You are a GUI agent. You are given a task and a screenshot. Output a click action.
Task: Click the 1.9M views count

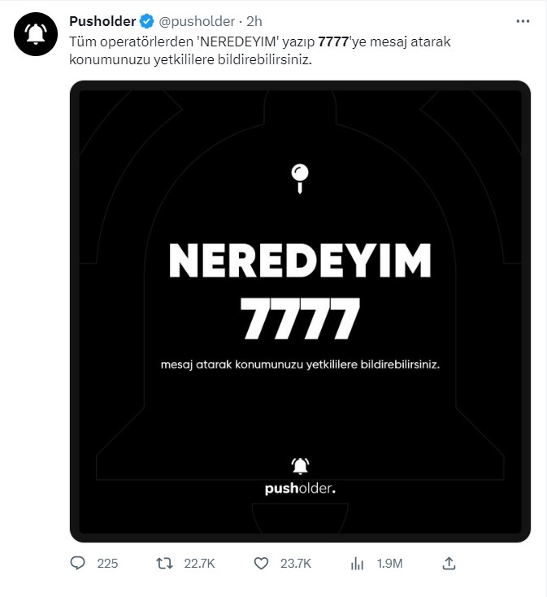(x=388, y=563)
